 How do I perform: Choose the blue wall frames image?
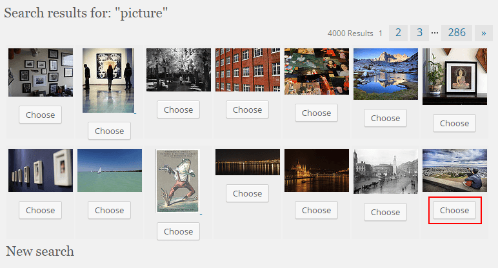click(41, 210)
